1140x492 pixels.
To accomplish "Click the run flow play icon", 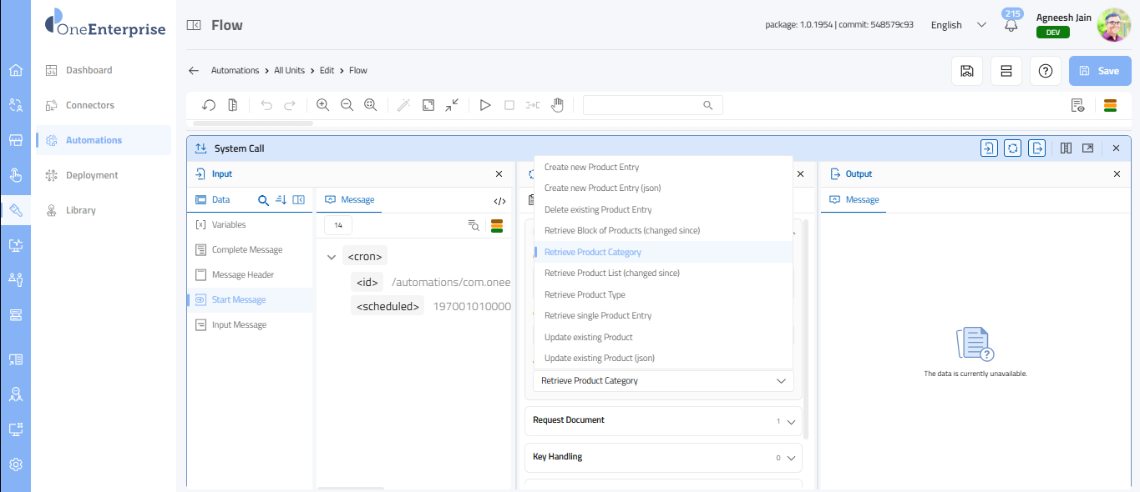I will tap(484, 105).
